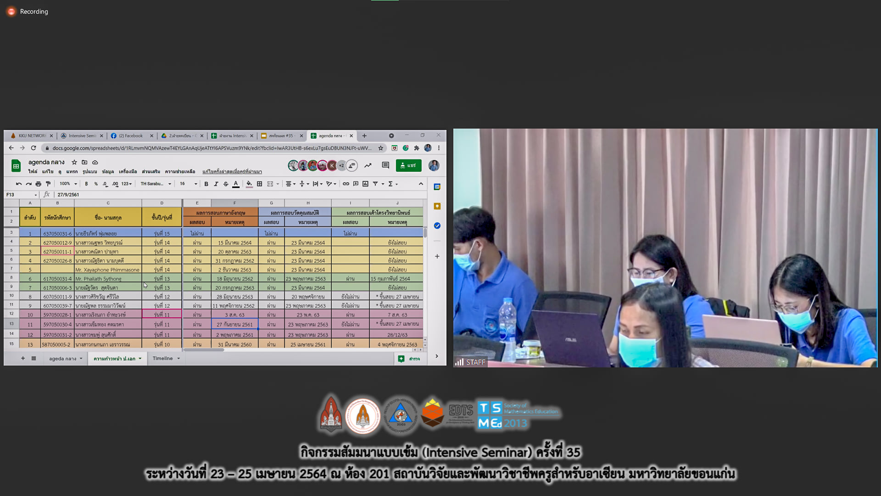
Task: Toggle strikethrough formatting
Action: [226, 184]
